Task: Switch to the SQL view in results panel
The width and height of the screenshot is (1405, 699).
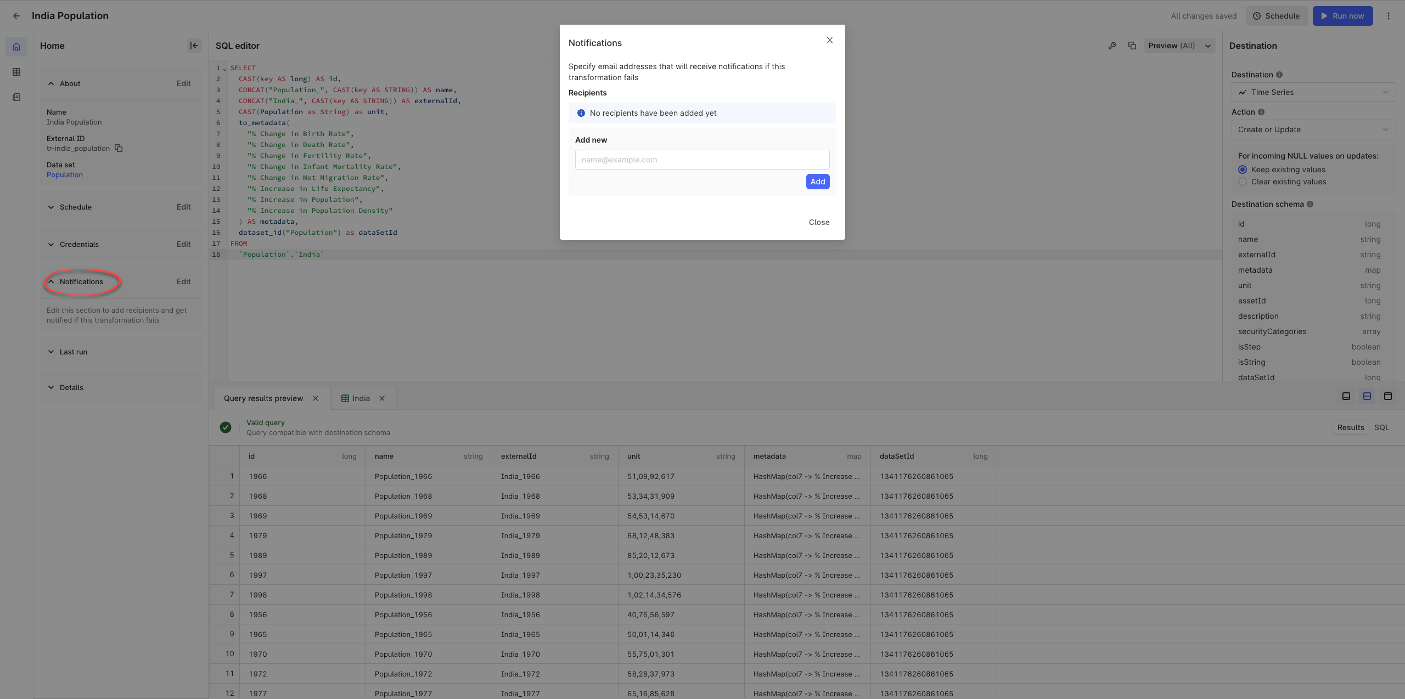Action: tap(1382, 427)
